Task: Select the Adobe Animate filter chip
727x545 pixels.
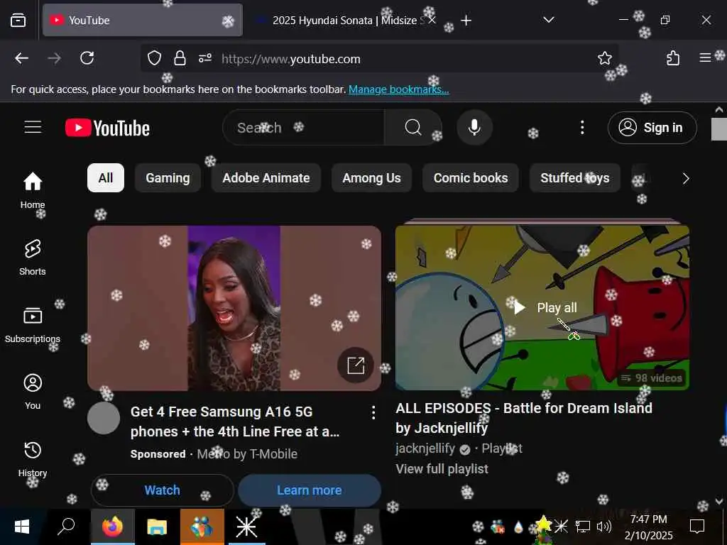Action: click(266, 178)
